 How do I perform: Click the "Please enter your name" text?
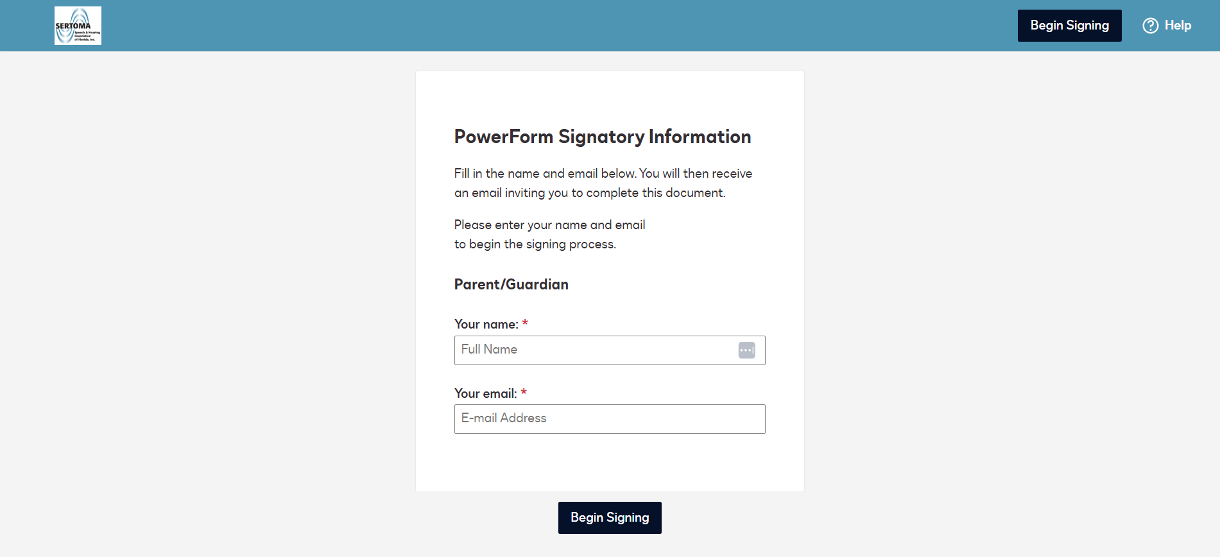[x=549, y=225]
